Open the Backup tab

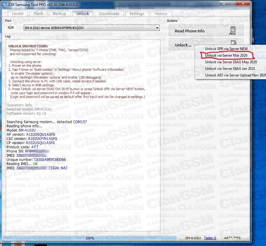(60, 13)
